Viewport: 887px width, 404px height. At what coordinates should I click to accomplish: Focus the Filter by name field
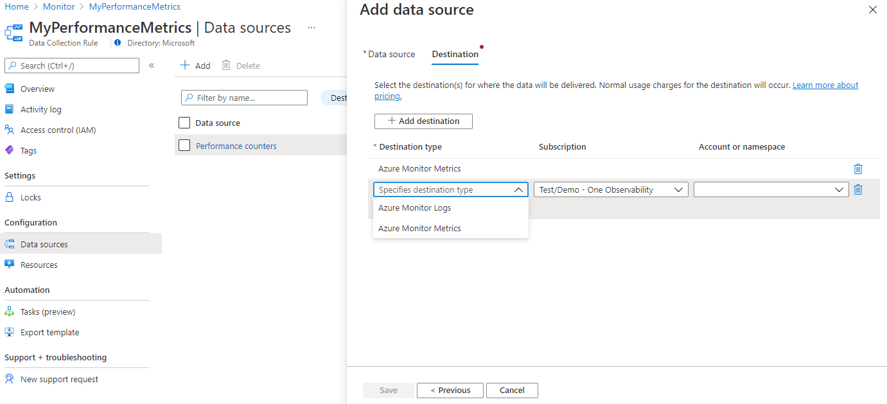click(x=244, y=98)
